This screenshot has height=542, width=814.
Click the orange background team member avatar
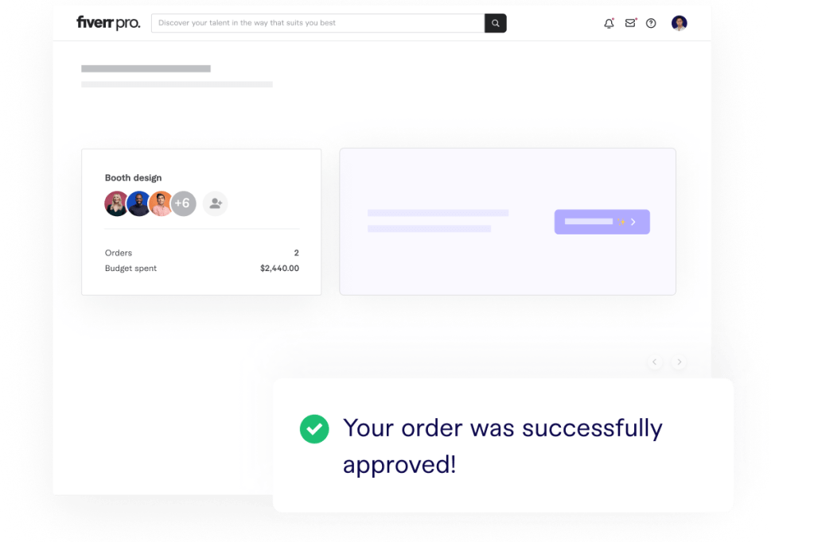(x=161, y=203)
